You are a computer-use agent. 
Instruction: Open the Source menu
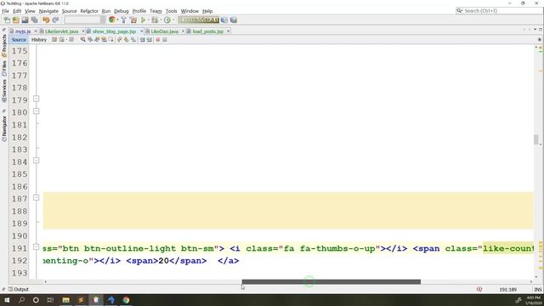click(x=69, y=11)
